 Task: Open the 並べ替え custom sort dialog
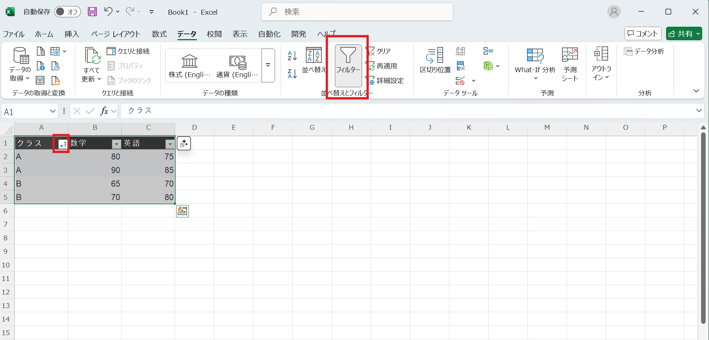coord(313,60)
